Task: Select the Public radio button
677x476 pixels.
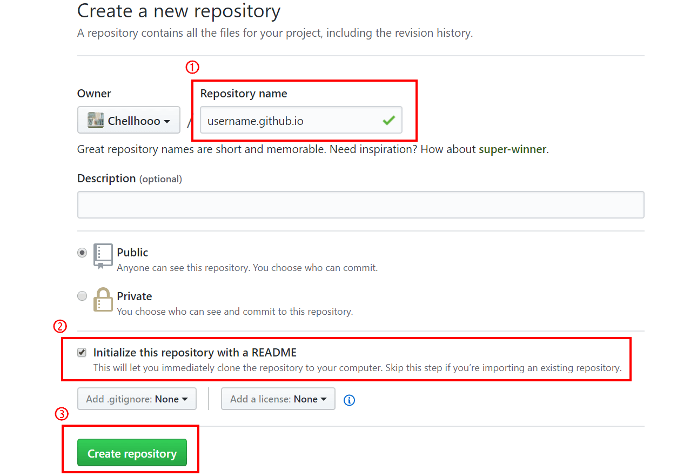Action: tap(82, 253)
